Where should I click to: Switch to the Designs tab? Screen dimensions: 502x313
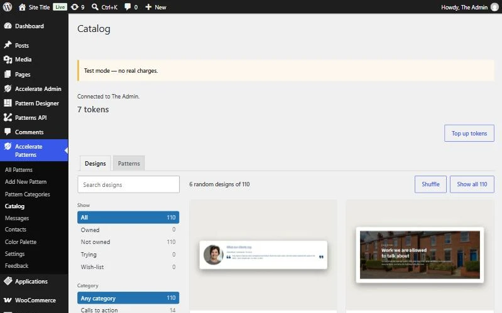coord(95,163)
